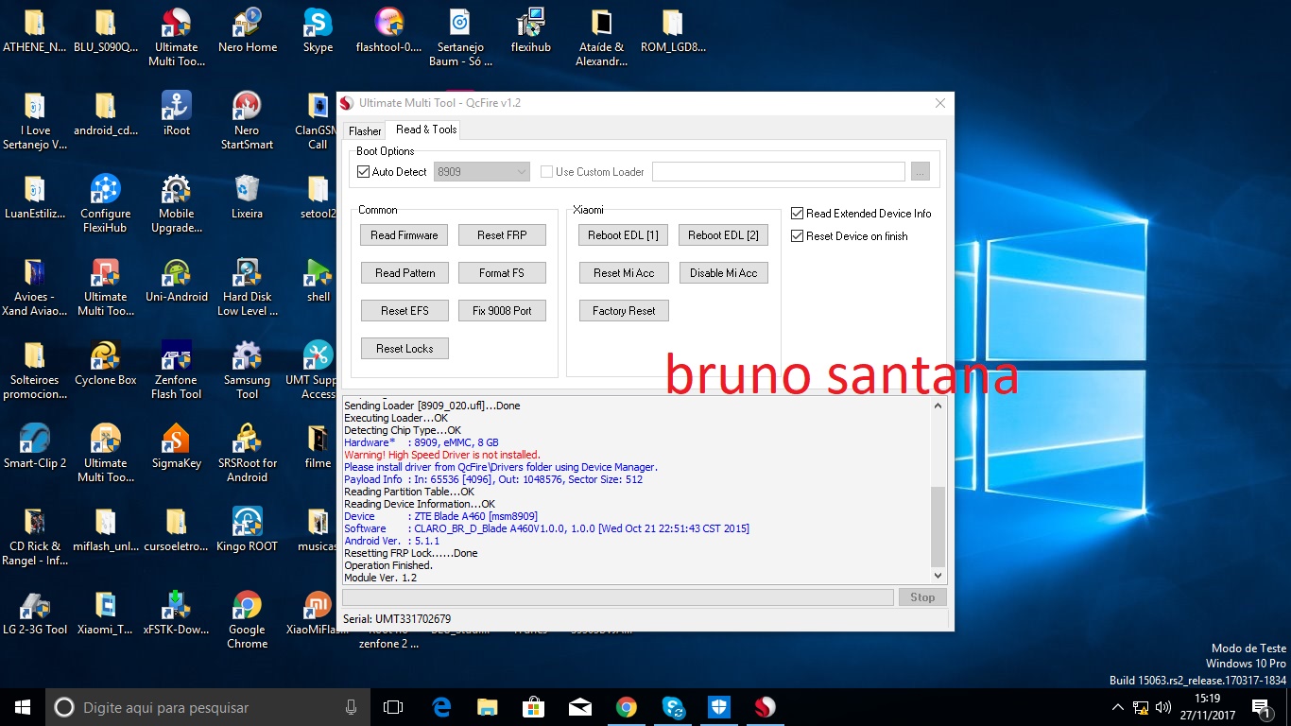Open Nero StartSmart desktop icon

tap(248, 122)
